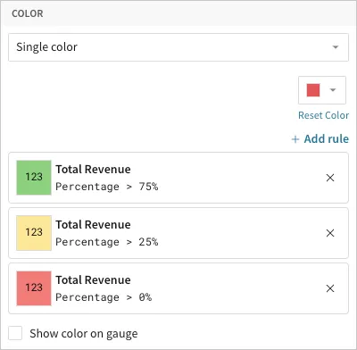Remove the Percentage > 75% rule
This screenshot has width=357, height=350.
330,178
